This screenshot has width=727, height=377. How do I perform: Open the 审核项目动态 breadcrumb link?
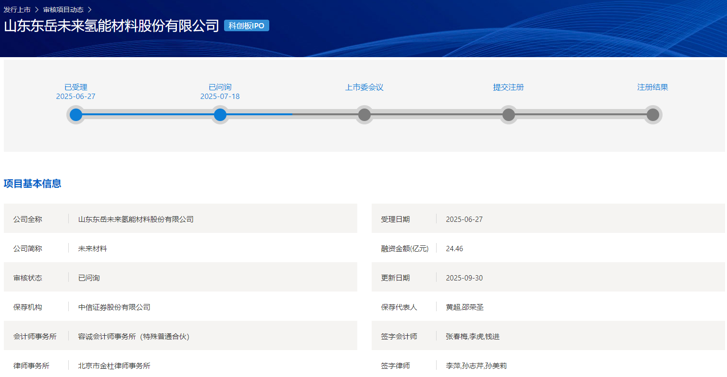click(63, 10)
